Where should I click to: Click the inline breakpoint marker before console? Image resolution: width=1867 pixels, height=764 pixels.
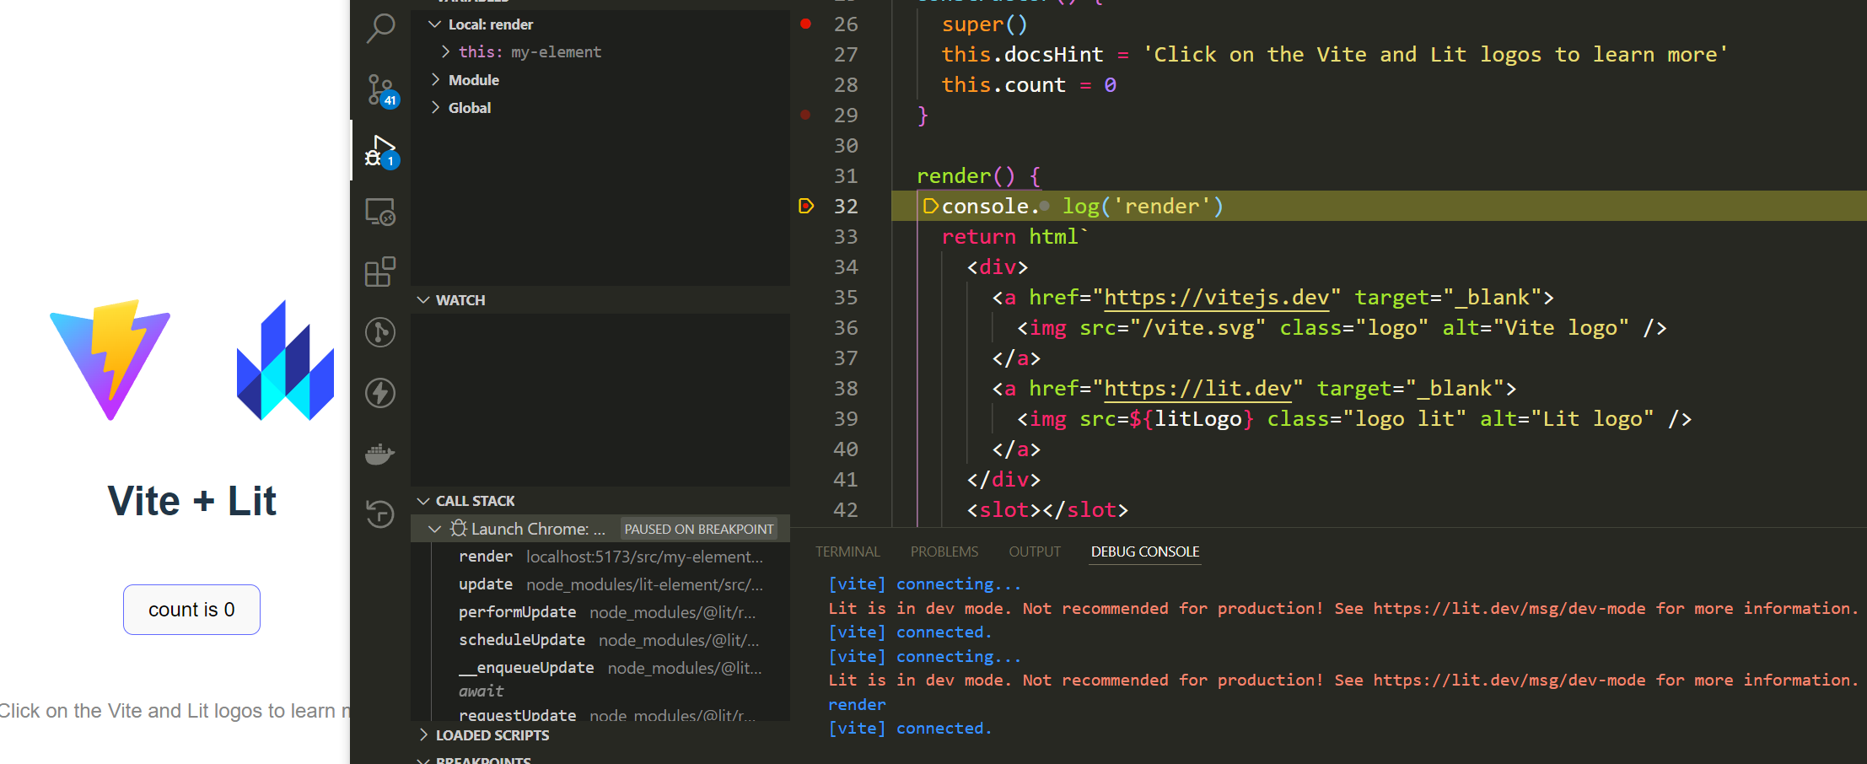[x=930, y=206]
